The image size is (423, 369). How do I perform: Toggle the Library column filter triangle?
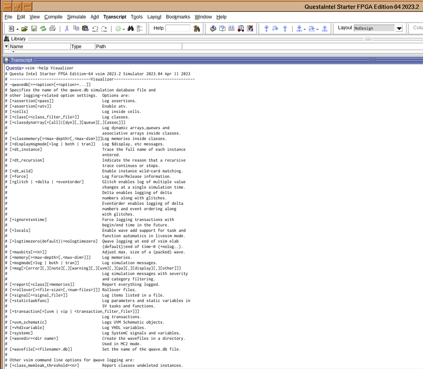(x=6, y=47)
